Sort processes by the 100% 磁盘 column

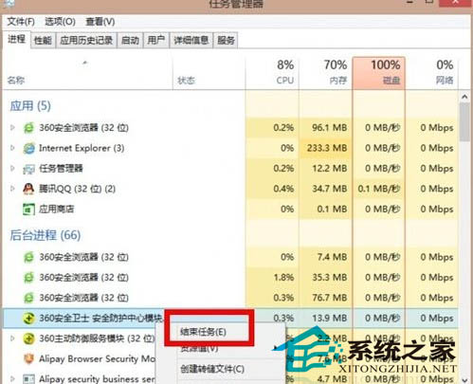click(378, 73)
